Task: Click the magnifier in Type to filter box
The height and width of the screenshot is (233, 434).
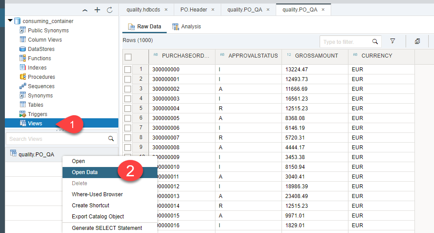Action: click(375, 42)
